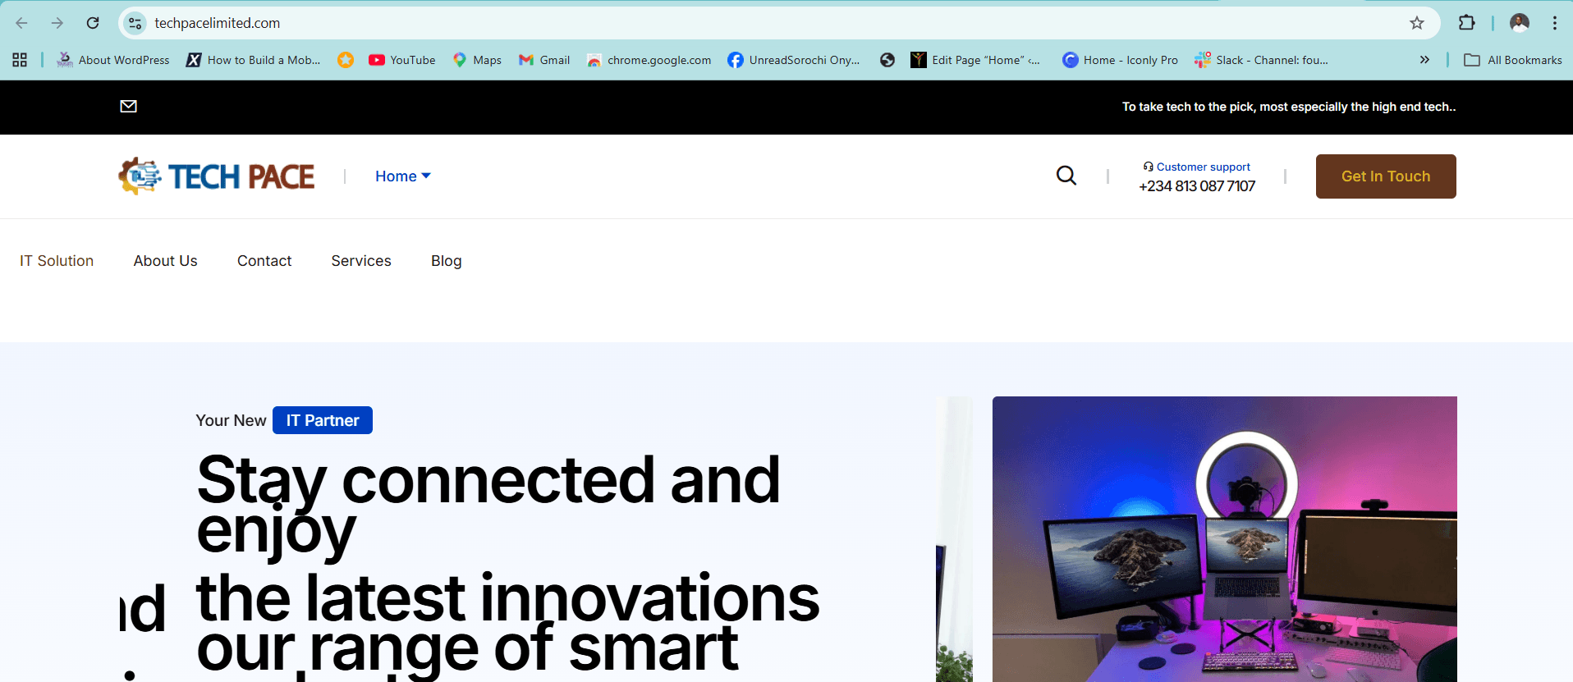Click the Customer support link
This screenshot has width=1573, height=682.
point(1197,167)
